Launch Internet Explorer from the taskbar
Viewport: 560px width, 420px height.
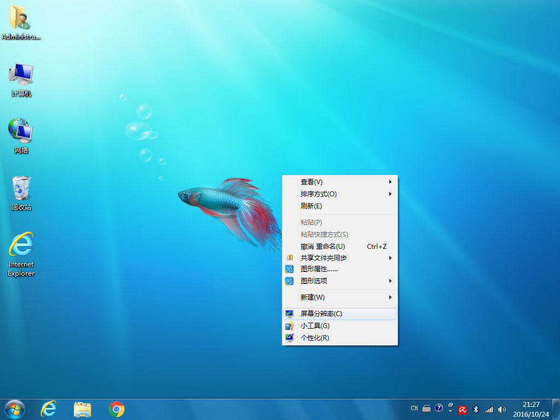point(49,409)
